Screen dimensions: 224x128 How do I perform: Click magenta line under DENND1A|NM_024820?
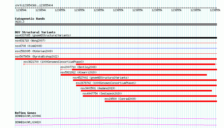pyautogui.click(x=116, y=124)
